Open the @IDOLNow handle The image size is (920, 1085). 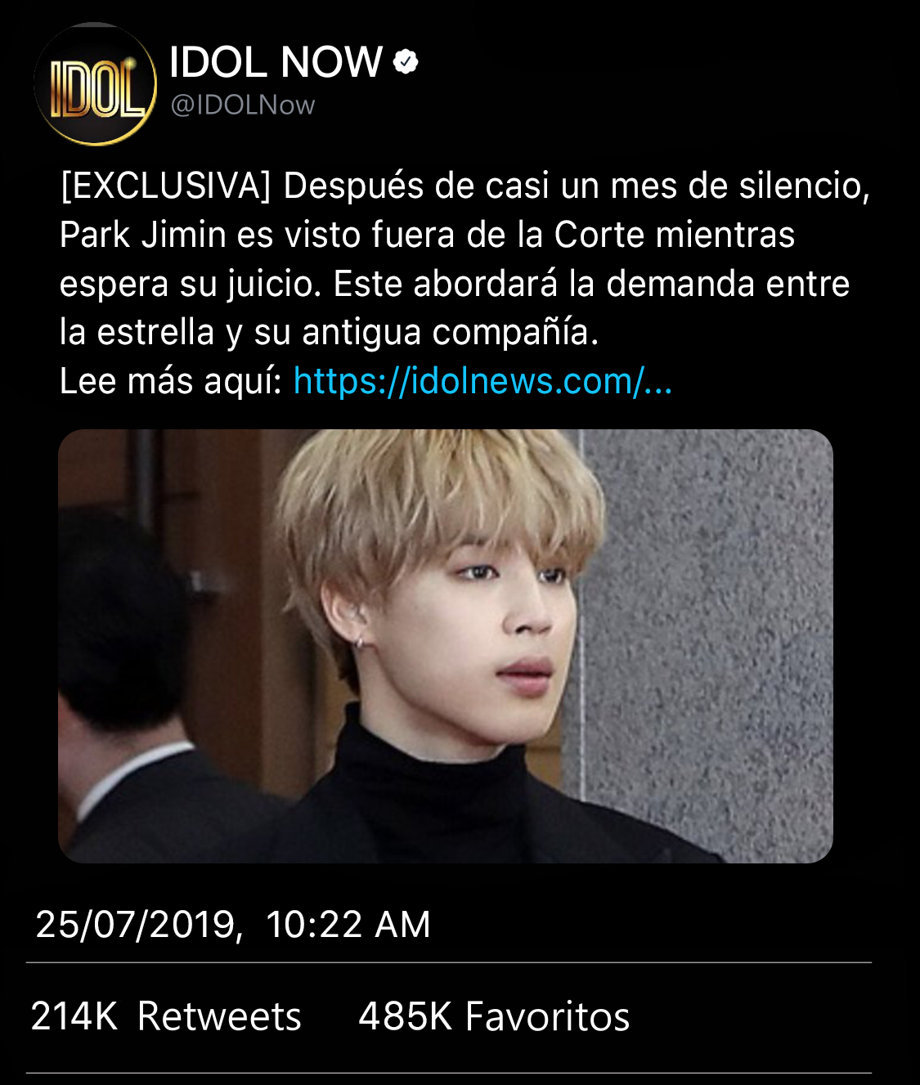(242, 105)
